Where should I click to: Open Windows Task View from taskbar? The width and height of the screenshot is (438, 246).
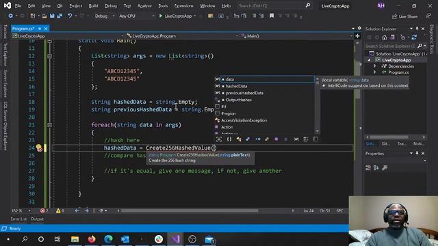point(57,239)
